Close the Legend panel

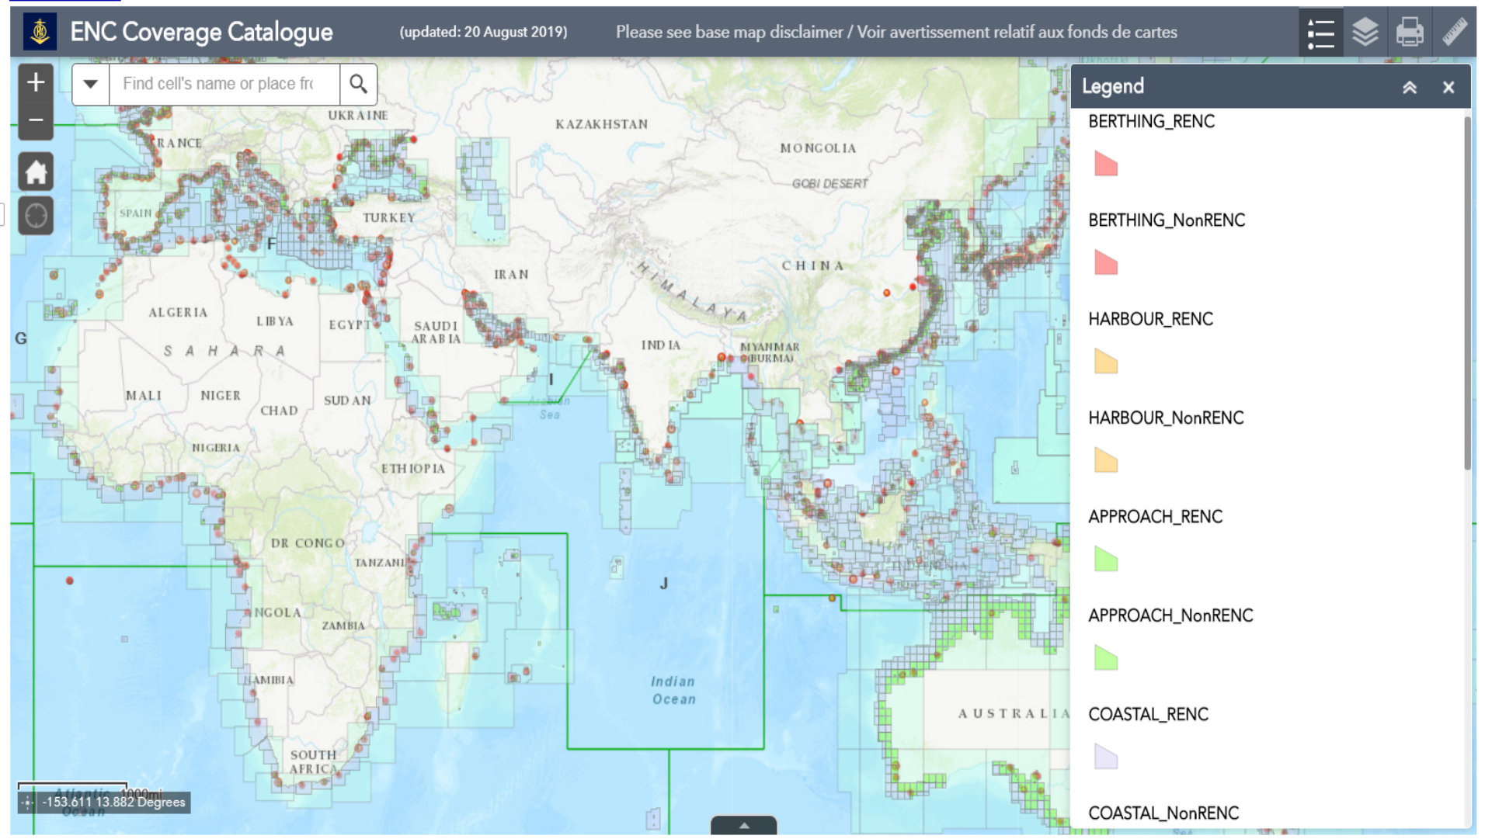pos(1448,88)
